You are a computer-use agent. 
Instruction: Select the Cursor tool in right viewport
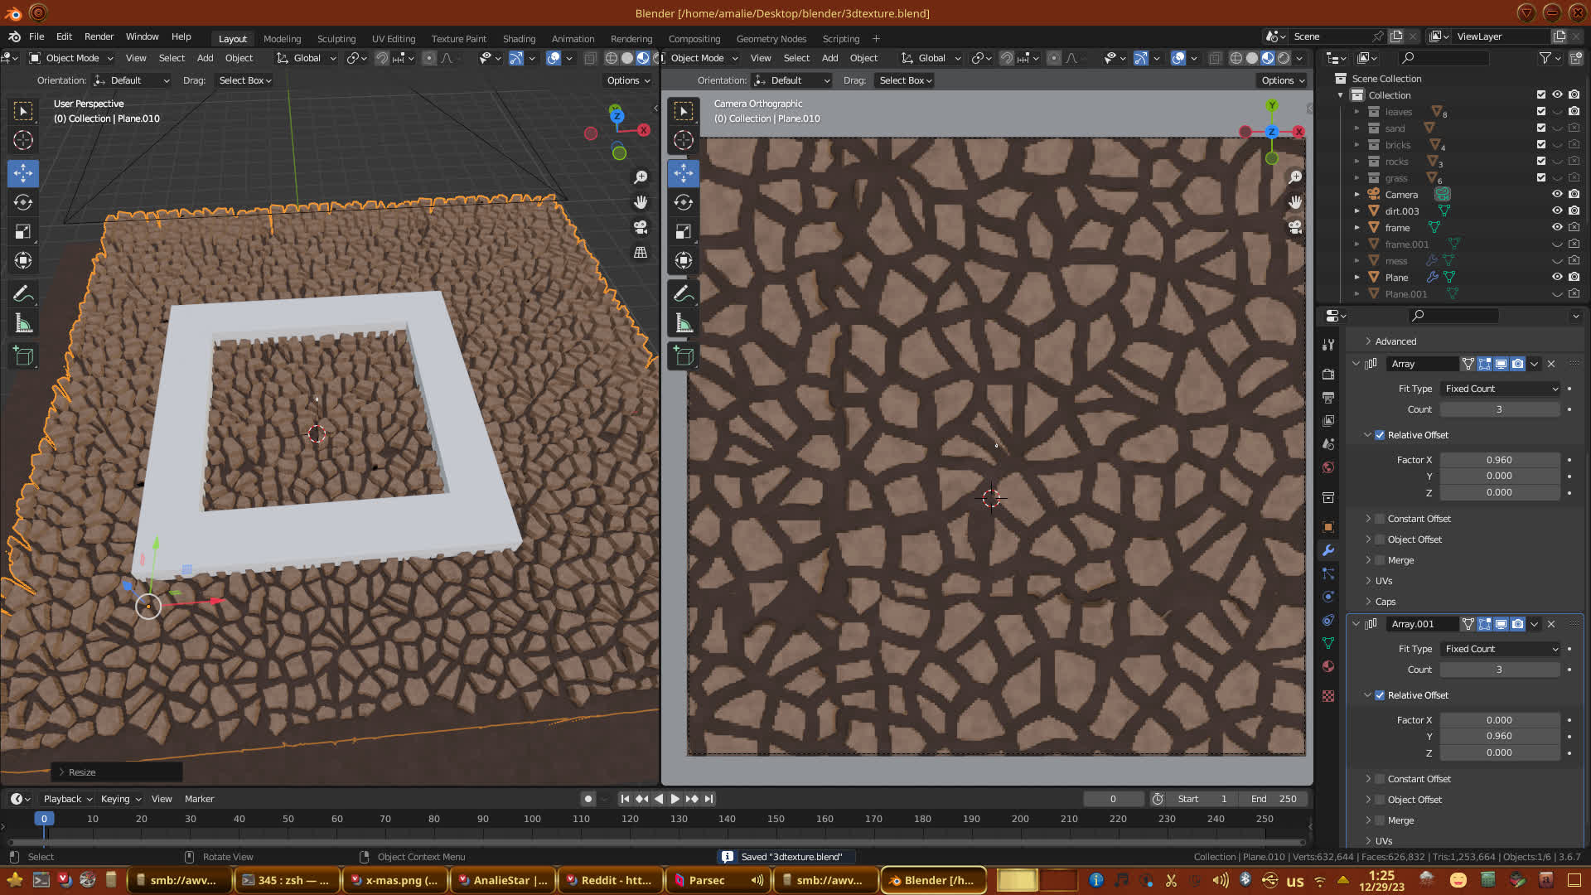click(683, 140)
